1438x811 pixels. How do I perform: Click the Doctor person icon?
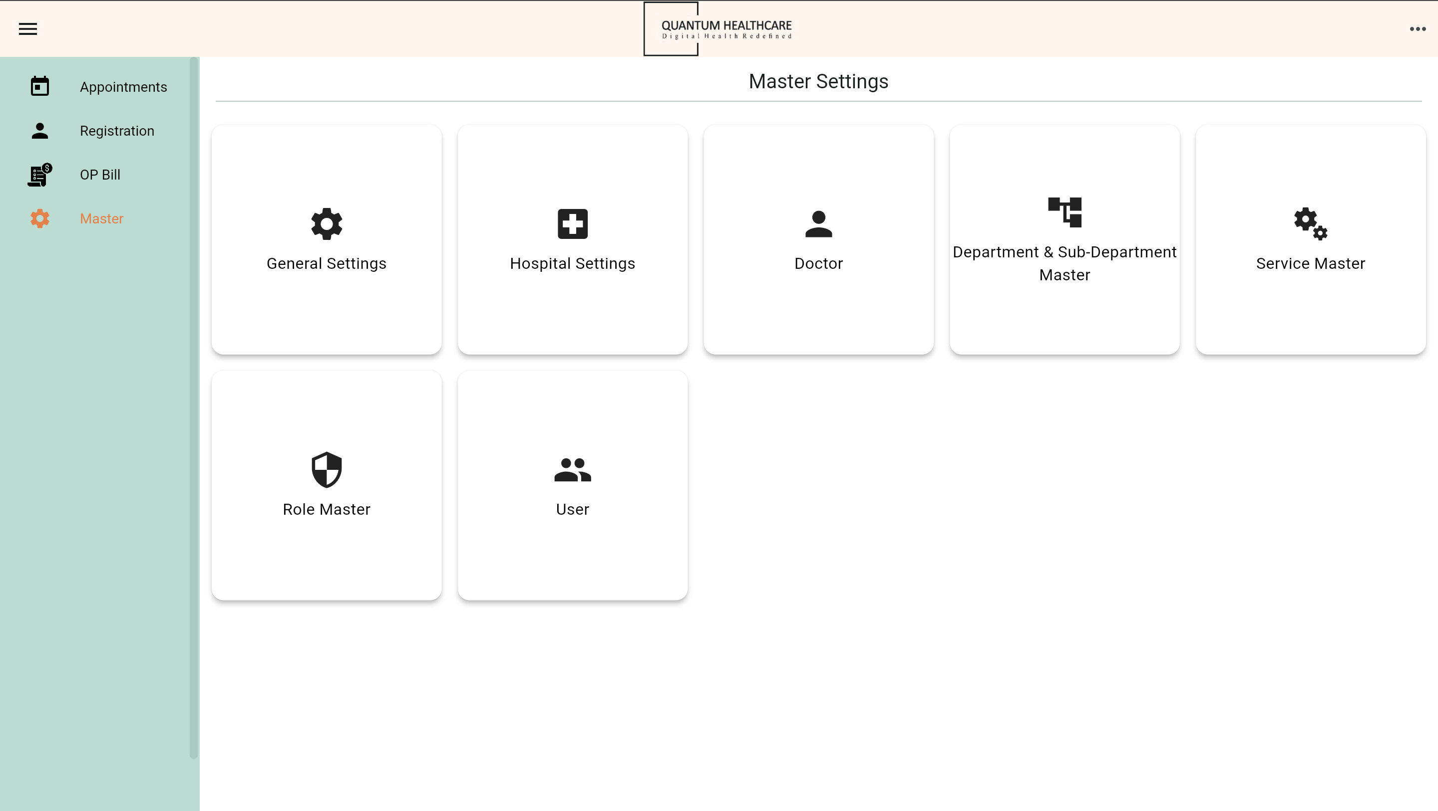818,223
